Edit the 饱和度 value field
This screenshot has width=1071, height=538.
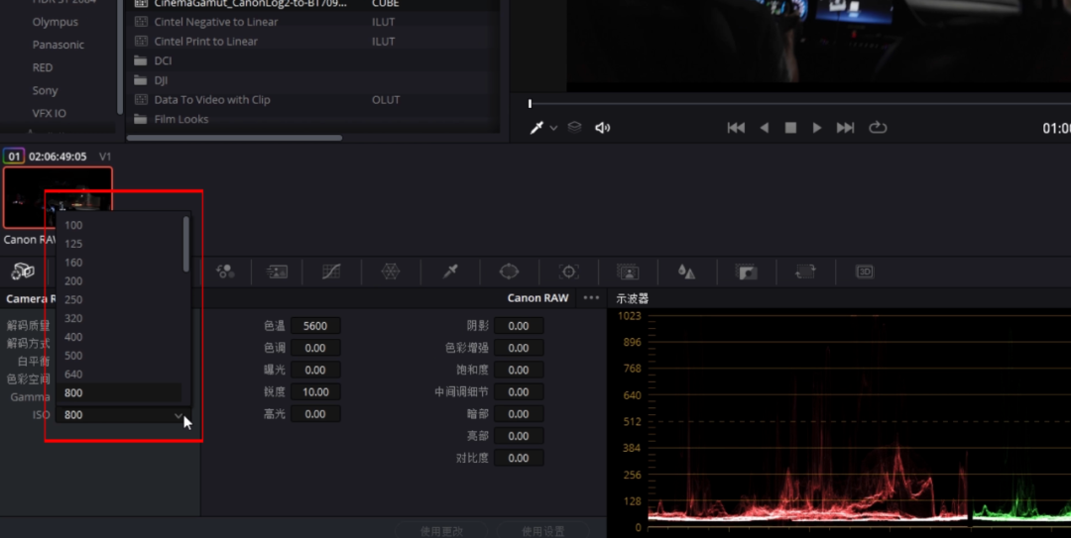click(x=519, y=370)
